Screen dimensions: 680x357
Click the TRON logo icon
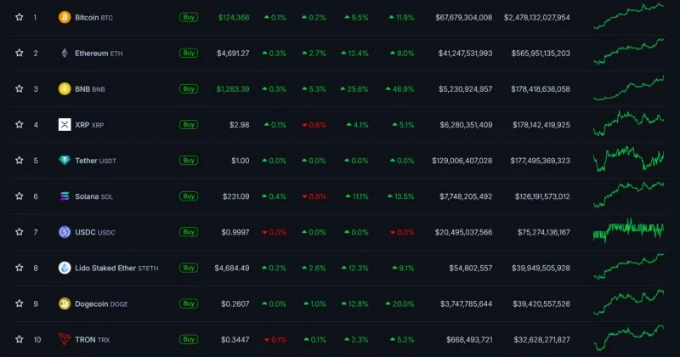[64, 339]
